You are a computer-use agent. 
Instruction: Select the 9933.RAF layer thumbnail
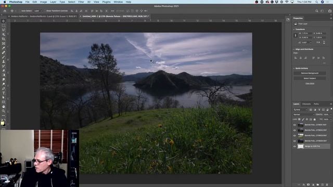click(x=300, y=136)
